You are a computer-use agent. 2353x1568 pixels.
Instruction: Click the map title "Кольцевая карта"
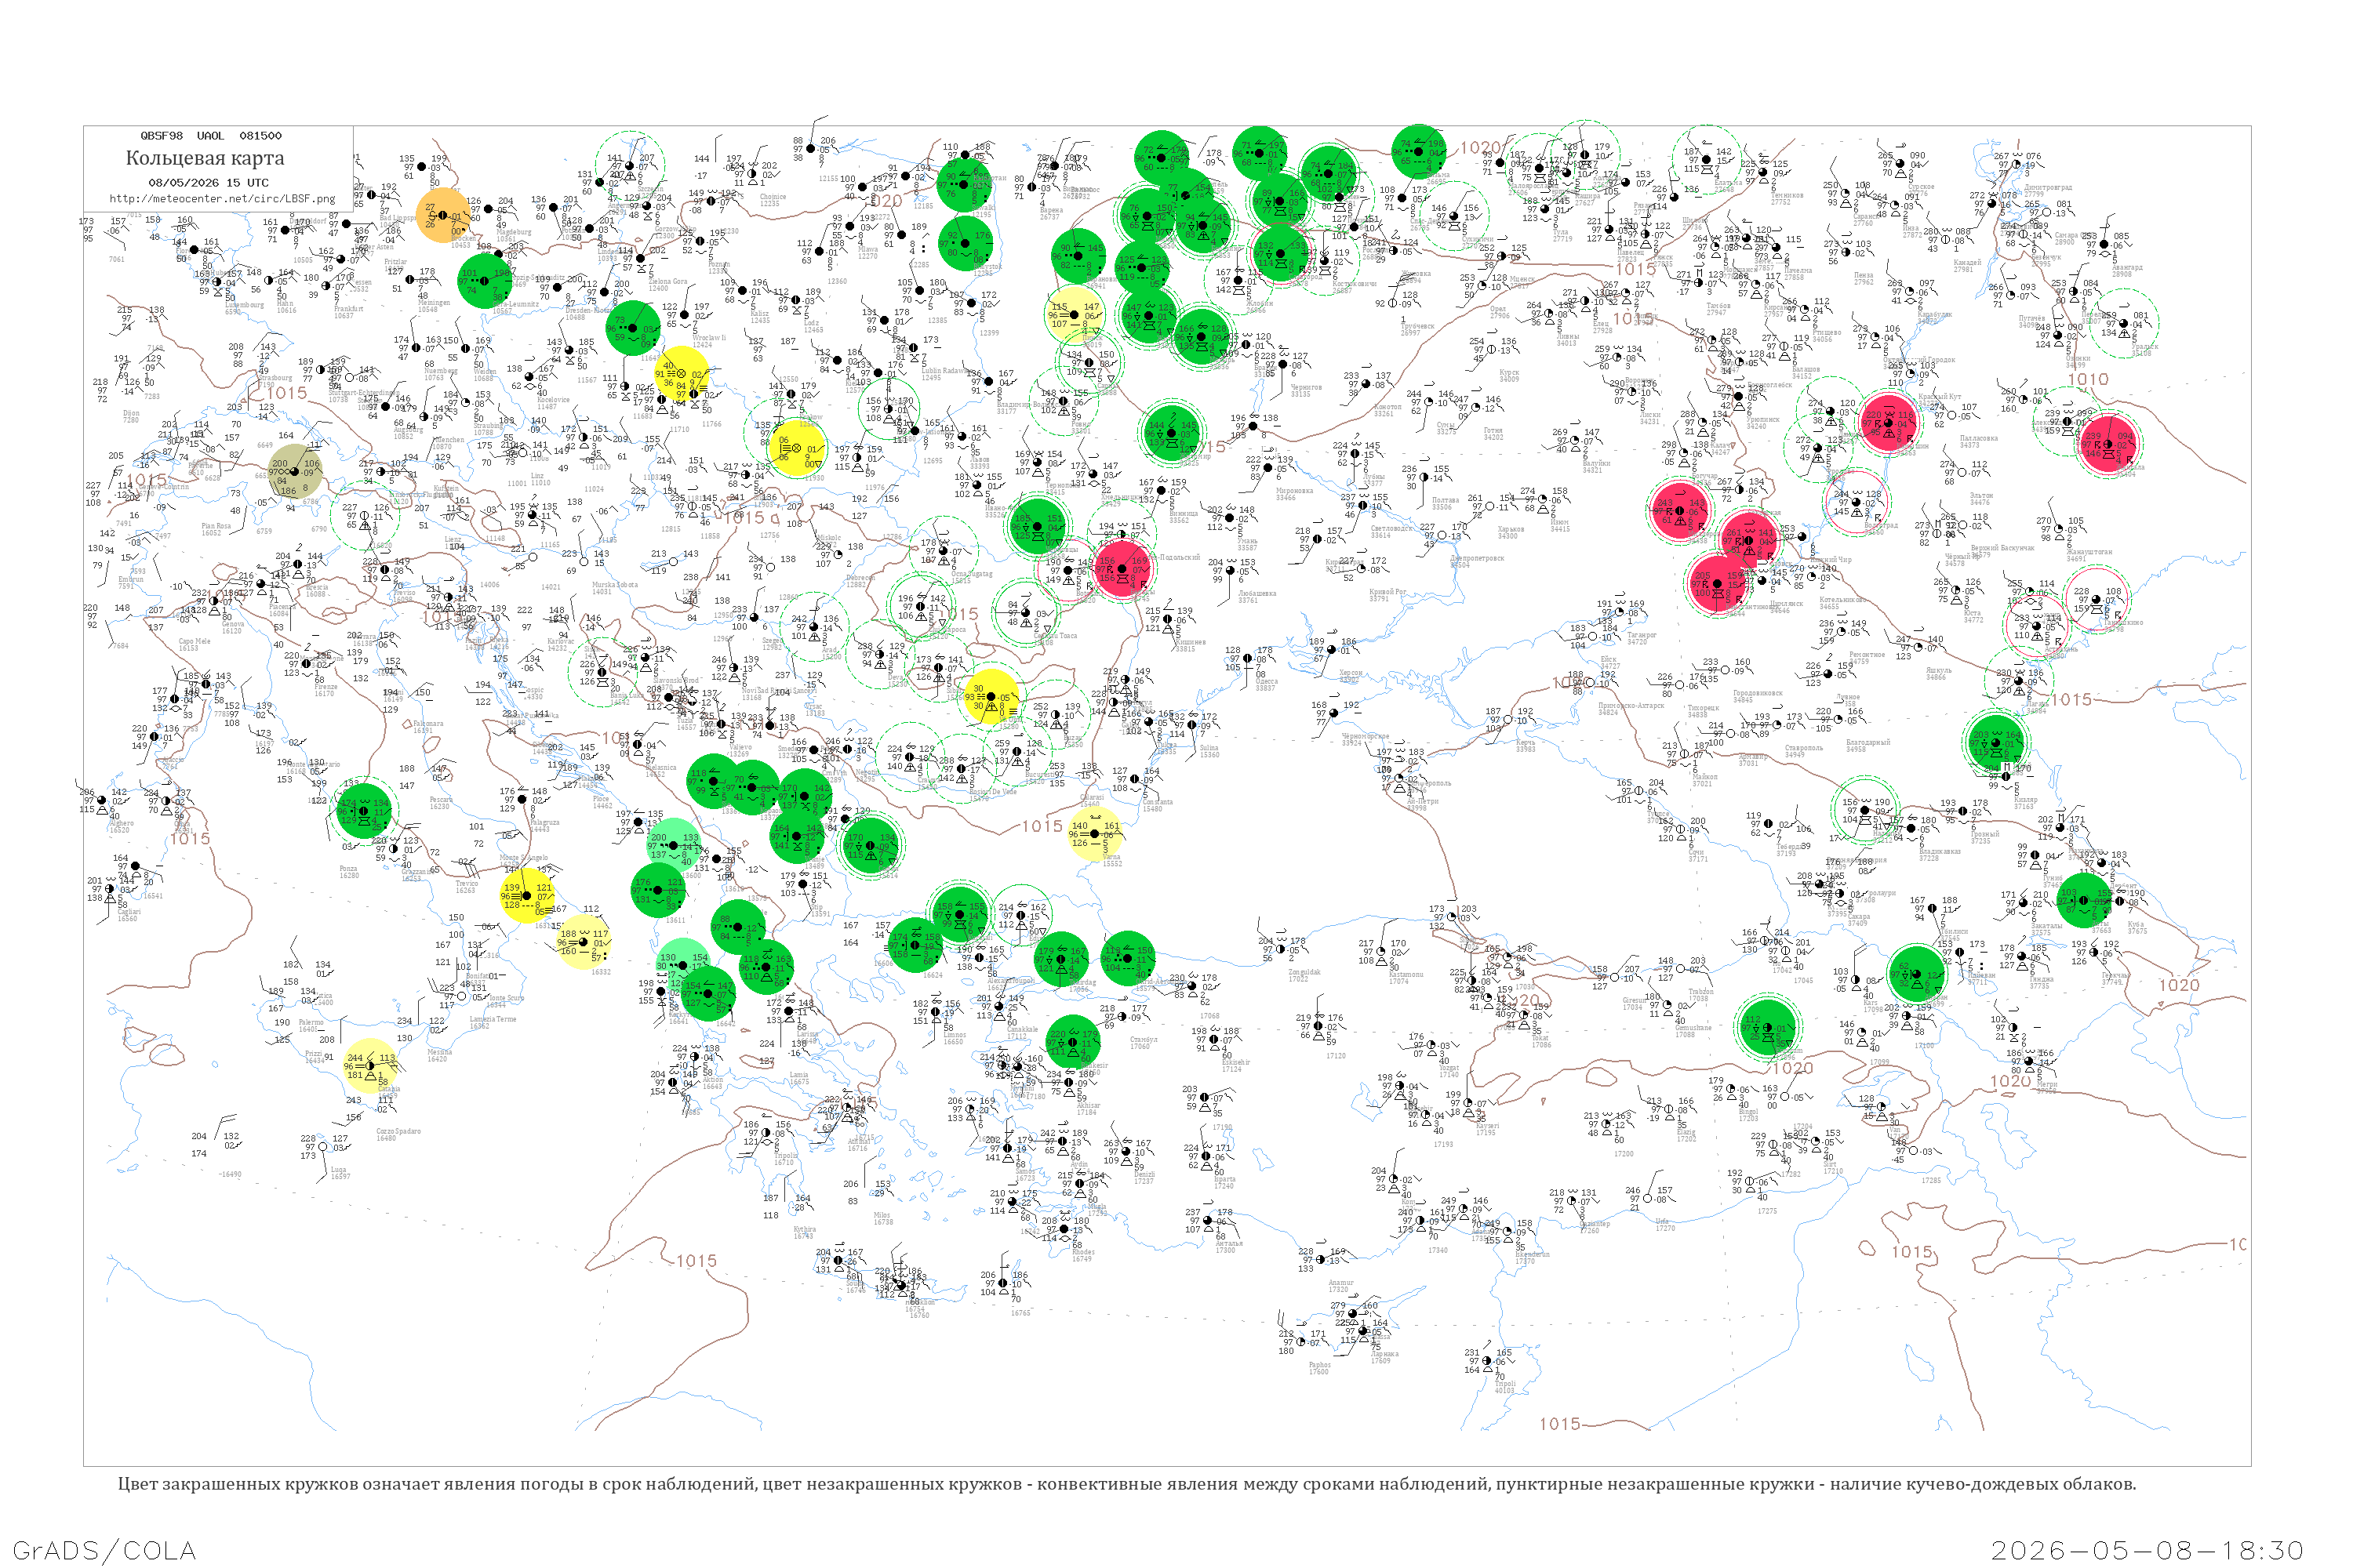coord(205,158)
